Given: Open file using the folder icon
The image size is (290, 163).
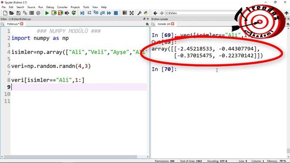Looking at the screenshot, I should click(x=12, y=13).
